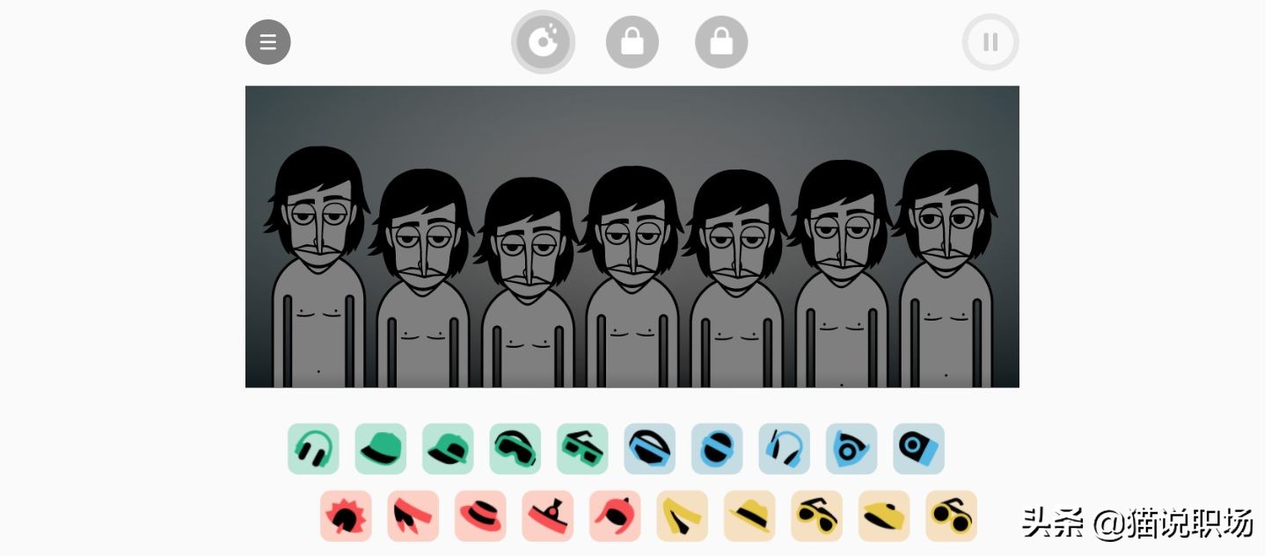Screen dimensions: 1271x556
Task: Choose the red spiky crest icon
Action: pos(346,516)
